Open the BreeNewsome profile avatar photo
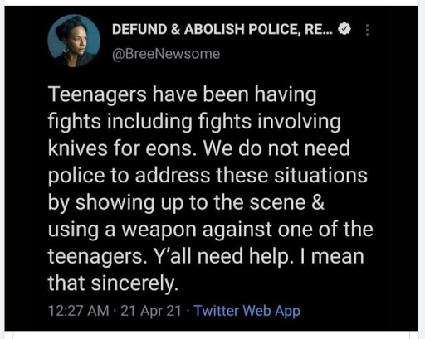Screen dimensions: 425x339 click(74, 41)
